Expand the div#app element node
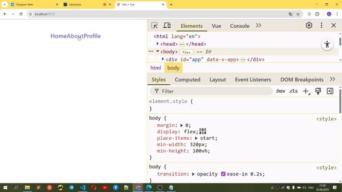This screenshot has width=342, height=192. tap(162, 59)
